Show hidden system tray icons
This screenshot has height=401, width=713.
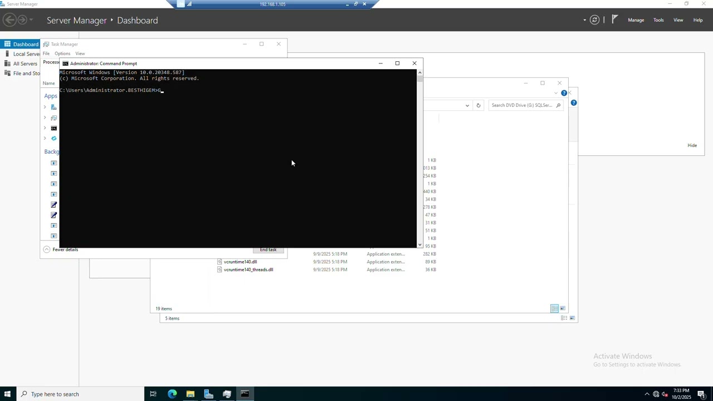pyautogui.click(x=647, y=394)
